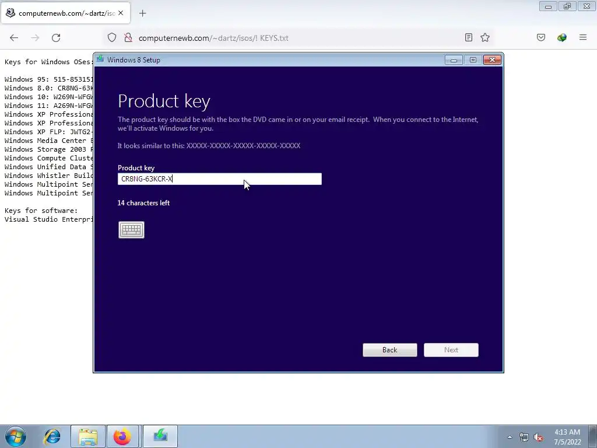Reload the Firefox page
The image size is (597, 448).
pos(56,38)
